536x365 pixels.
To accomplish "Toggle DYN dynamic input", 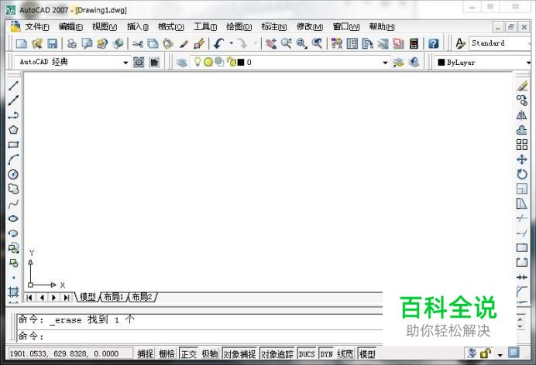I will (x=326, y=353).
